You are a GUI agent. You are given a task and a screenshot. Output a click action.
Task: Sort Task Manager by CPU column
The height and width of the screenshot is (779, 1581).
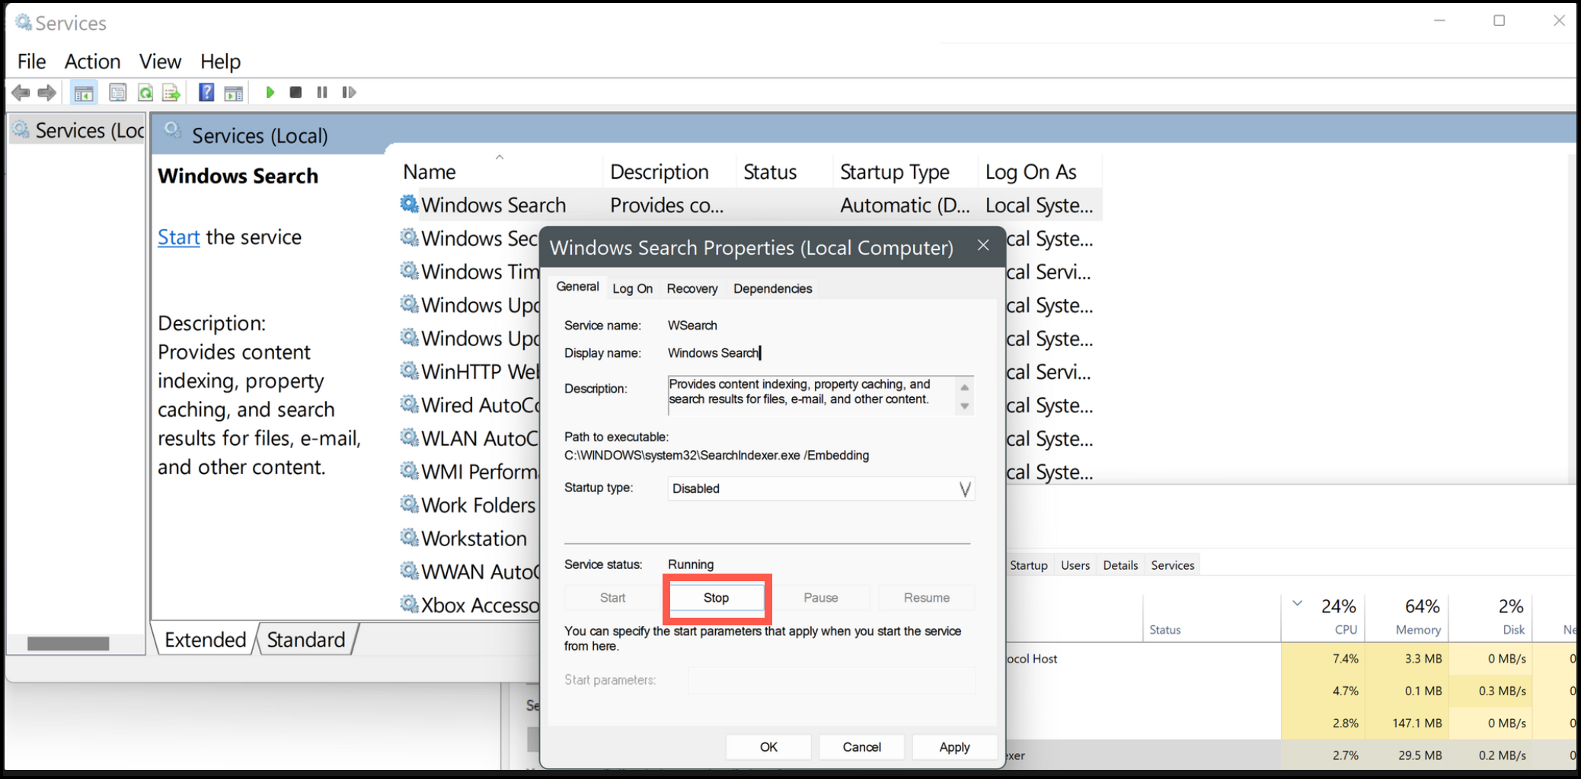point(1323,617)
